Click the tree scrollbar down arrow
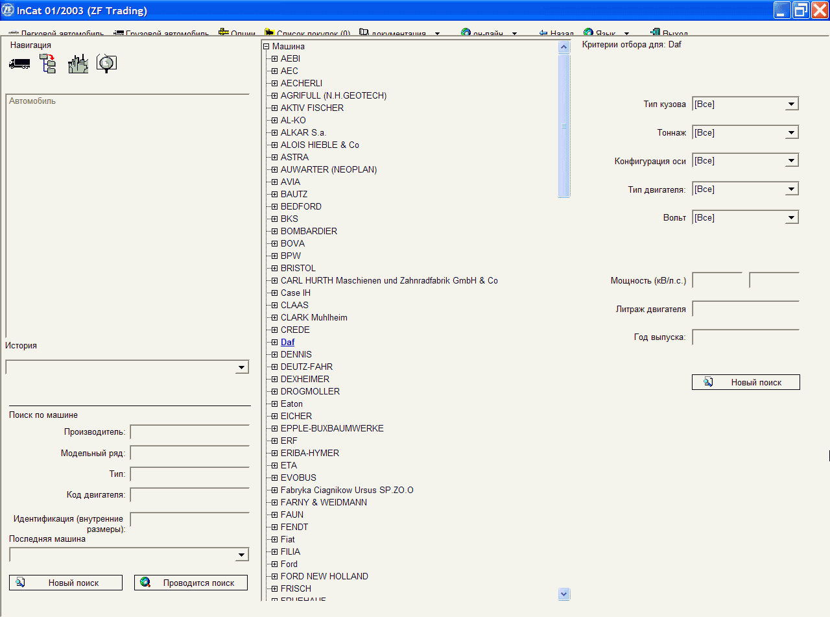The width and height of the screenshot is (830, 617). point(563,594)
